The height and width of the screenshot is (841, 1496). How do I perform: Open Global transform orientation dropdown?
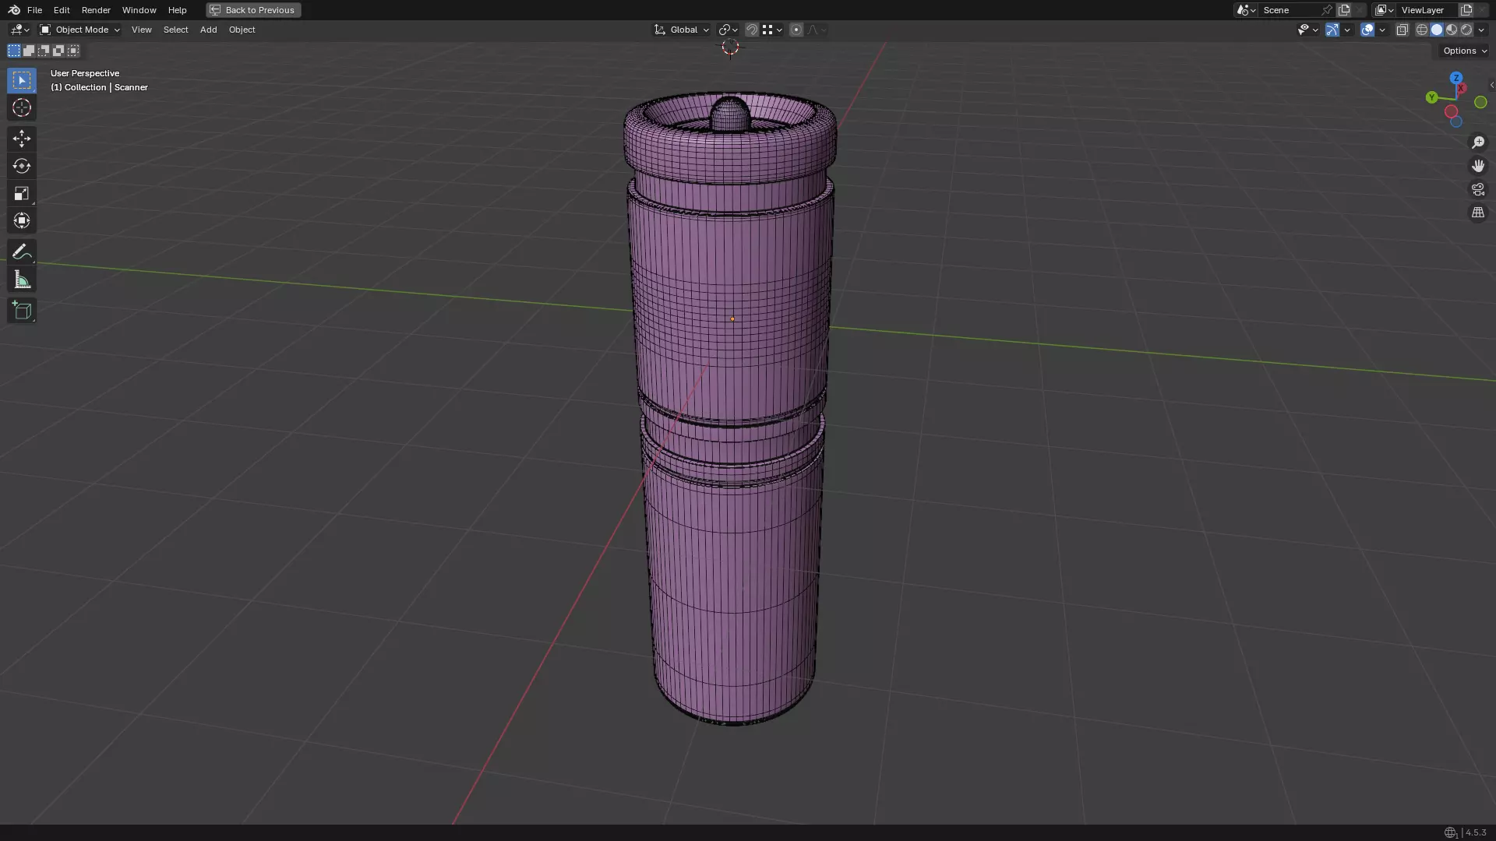tap(682, 30)
